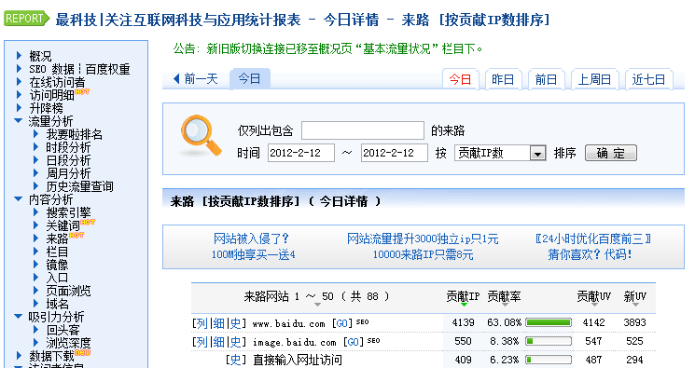Open the 100M独享买一送4 link
This screenshot has height=368, width=695.
coord(253,254)
